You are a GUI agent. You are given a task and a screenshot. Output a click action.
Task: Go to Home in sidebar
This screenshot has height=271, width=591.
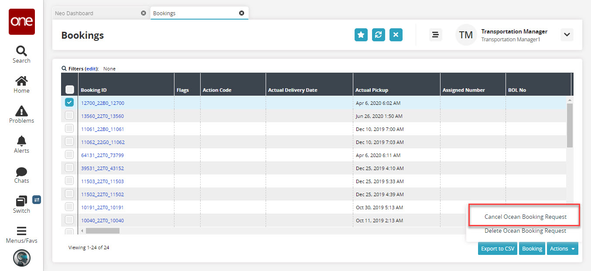[x=21, y=84]
